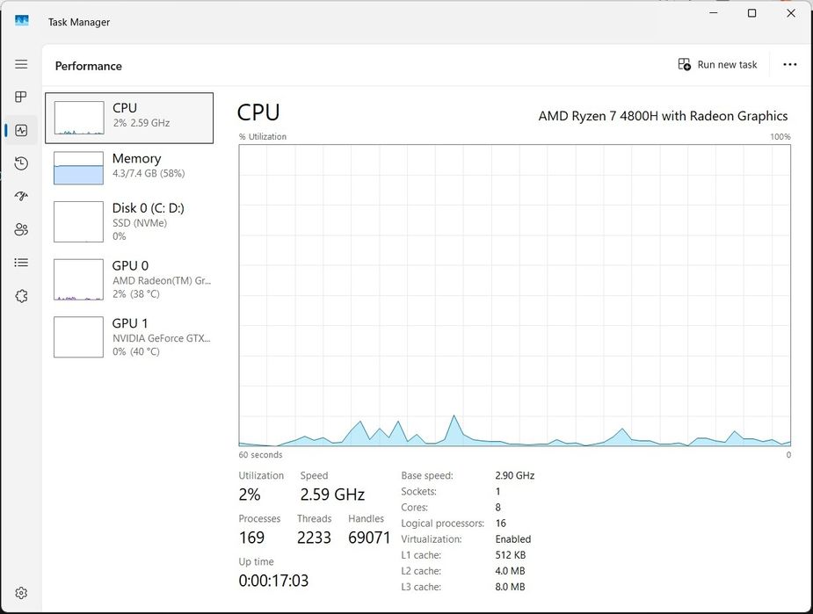Click the up time 0:00:17:03 value
Viewport: 813px width, 614px height.
pos(273,581)
